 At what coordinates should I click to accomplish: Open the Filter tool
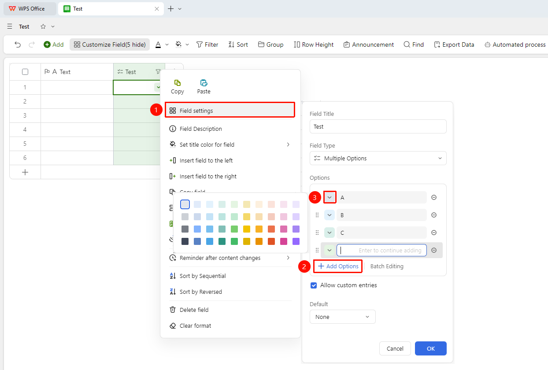click(x=207, y=44)
